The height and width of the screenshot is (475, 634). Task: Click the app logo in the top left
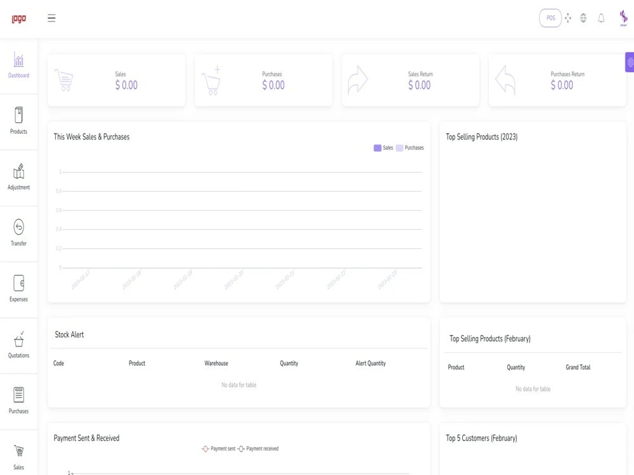coord(18,18)
